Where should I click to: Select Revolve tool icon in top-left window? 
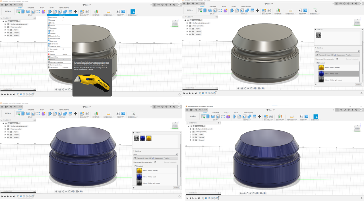28,12
